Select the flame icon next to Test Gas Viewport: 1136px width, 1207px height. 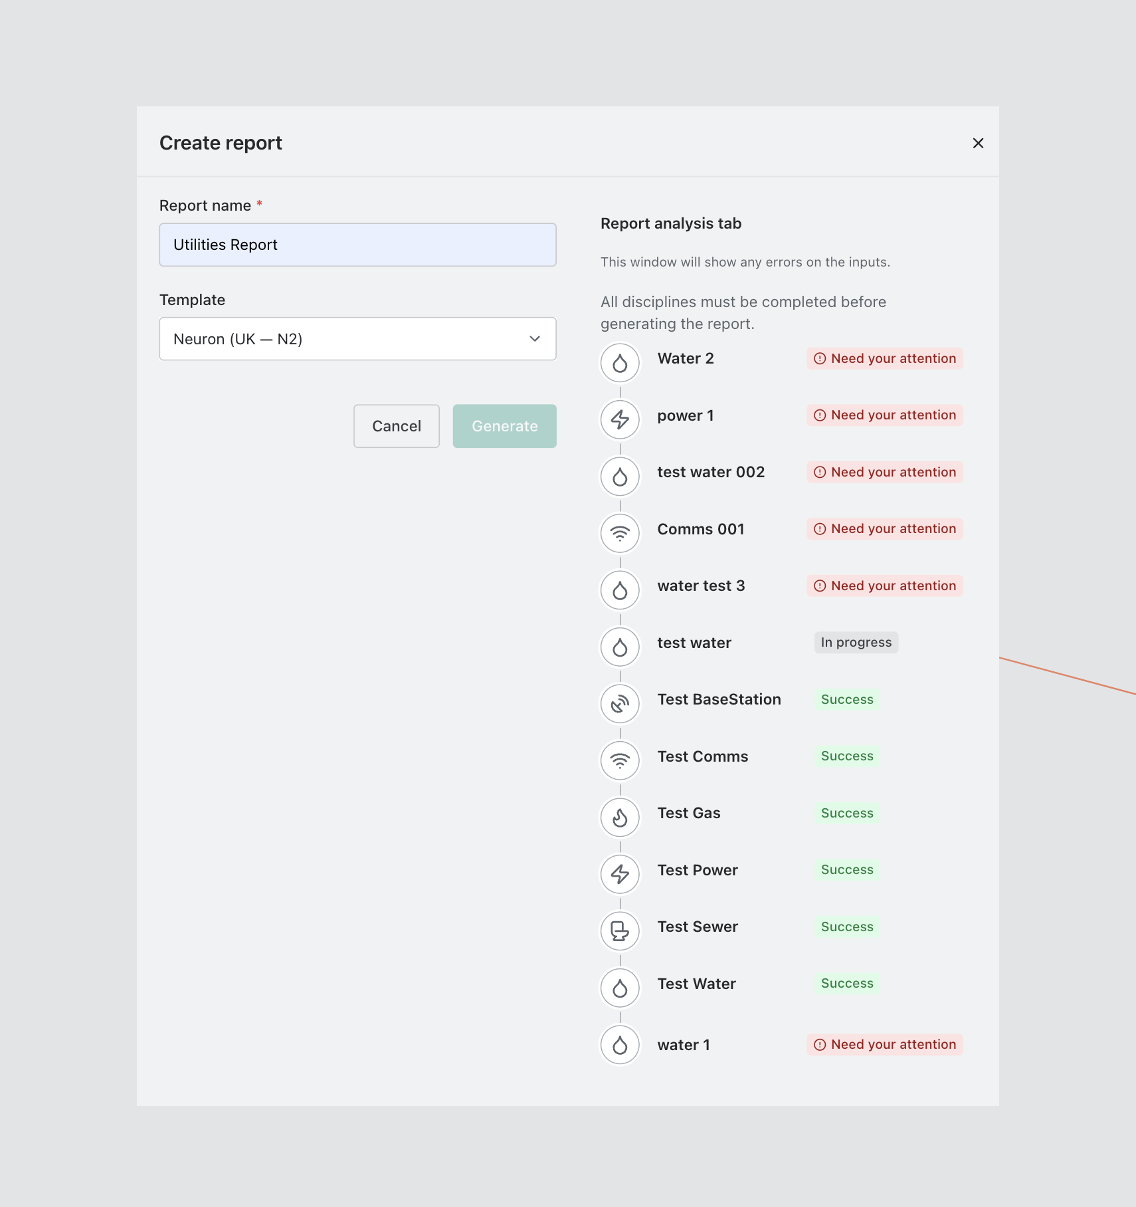(620, 817)
